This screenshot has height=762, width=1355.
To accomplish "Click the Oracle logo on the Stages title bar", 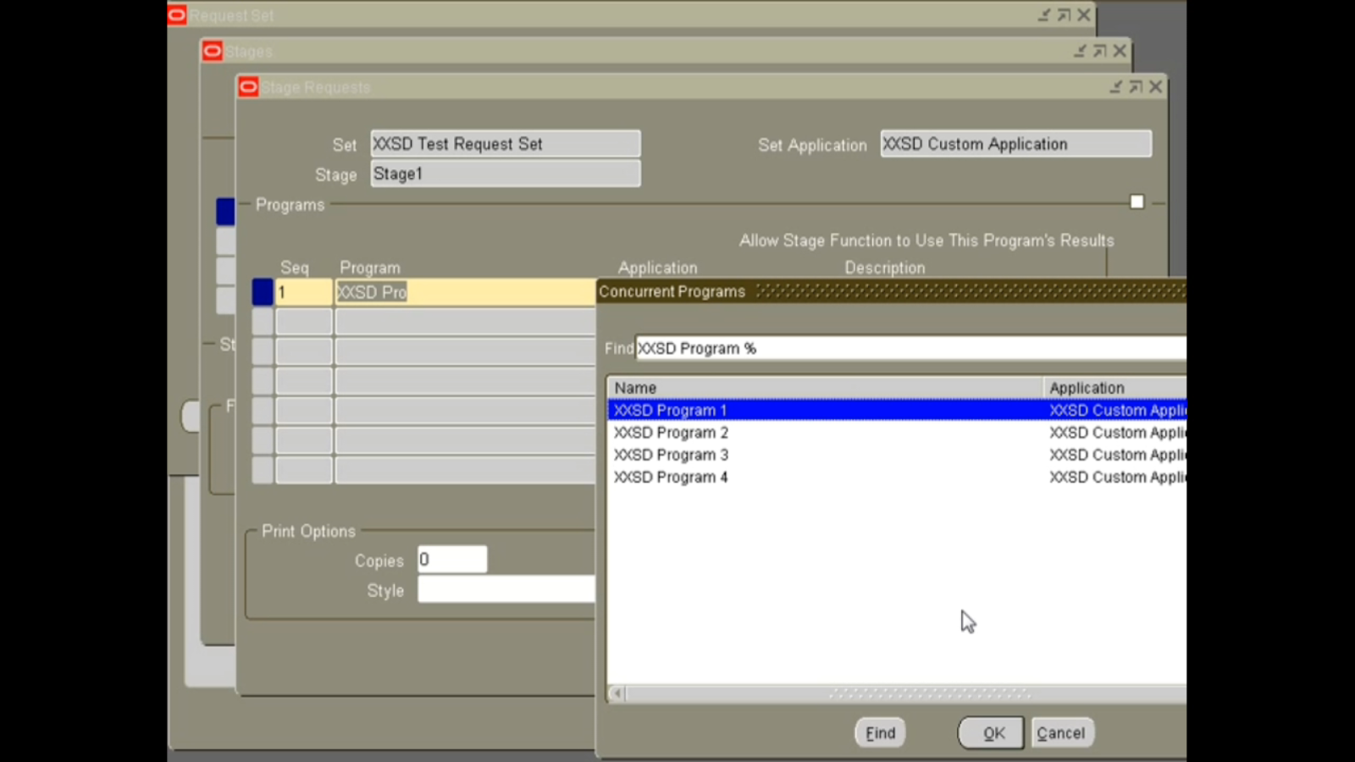I will click(x=212, y=51).
